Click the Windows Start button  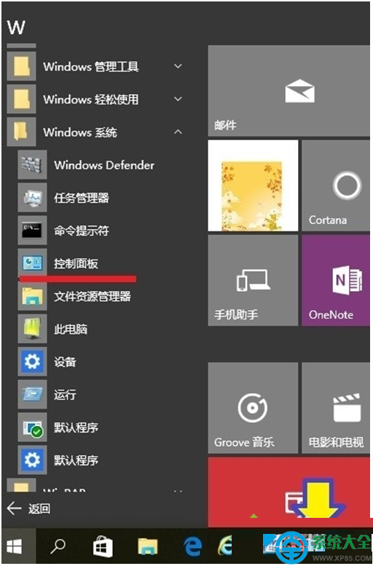pos(15,547)
